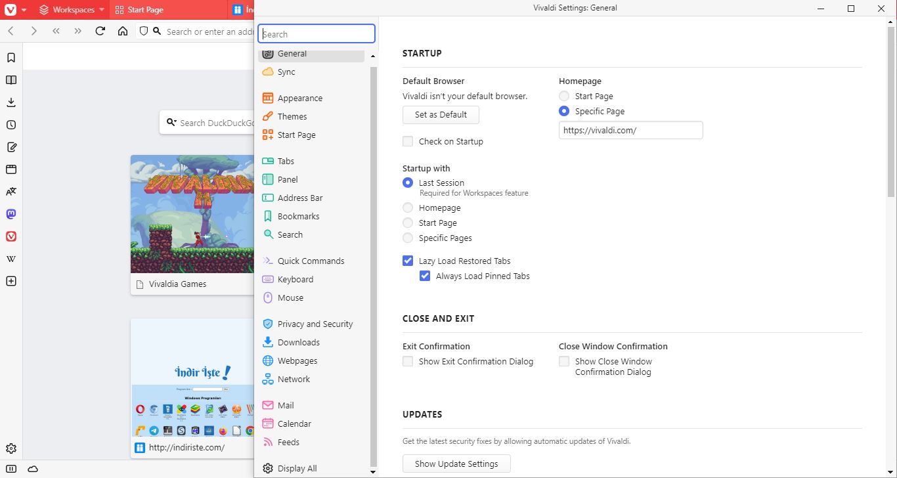Open Privacy and Security settings
Viewport: 897px width, 478px height.
(311, 324)
